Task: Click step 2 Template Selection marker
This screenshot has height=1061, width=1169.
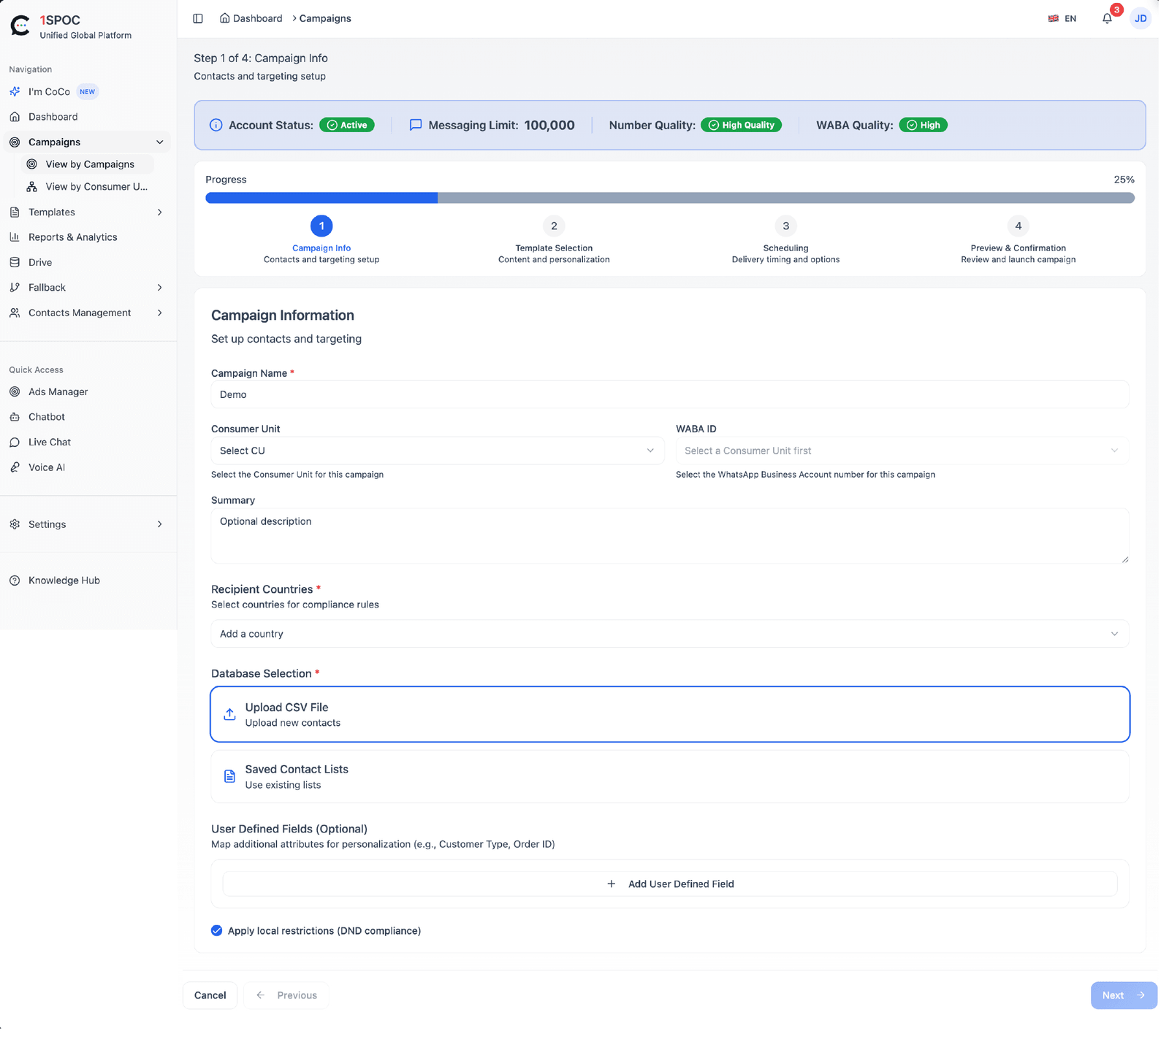Action: (x=554, y=226)
